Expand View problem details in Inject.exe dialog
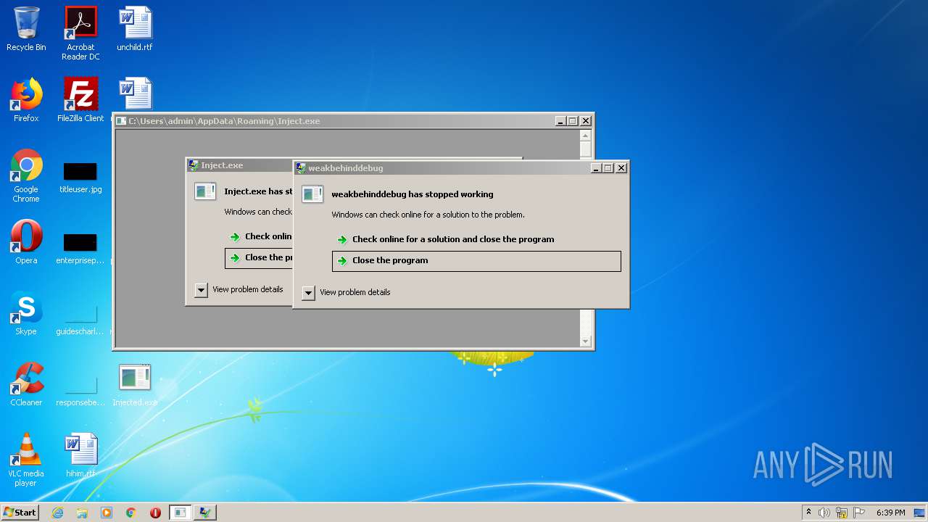This screenshot has height=522, width=928. click(x=239, y=289)
